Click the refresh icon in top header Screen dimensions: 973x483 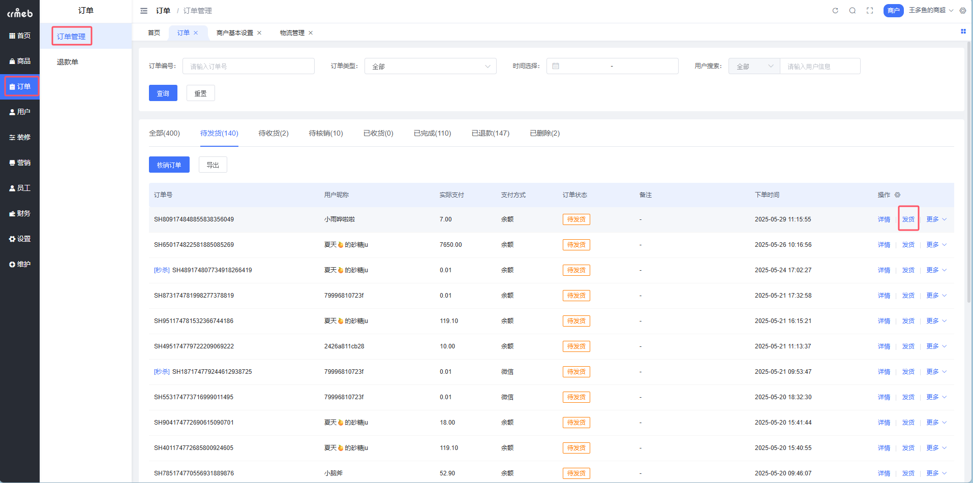point(835,11)
